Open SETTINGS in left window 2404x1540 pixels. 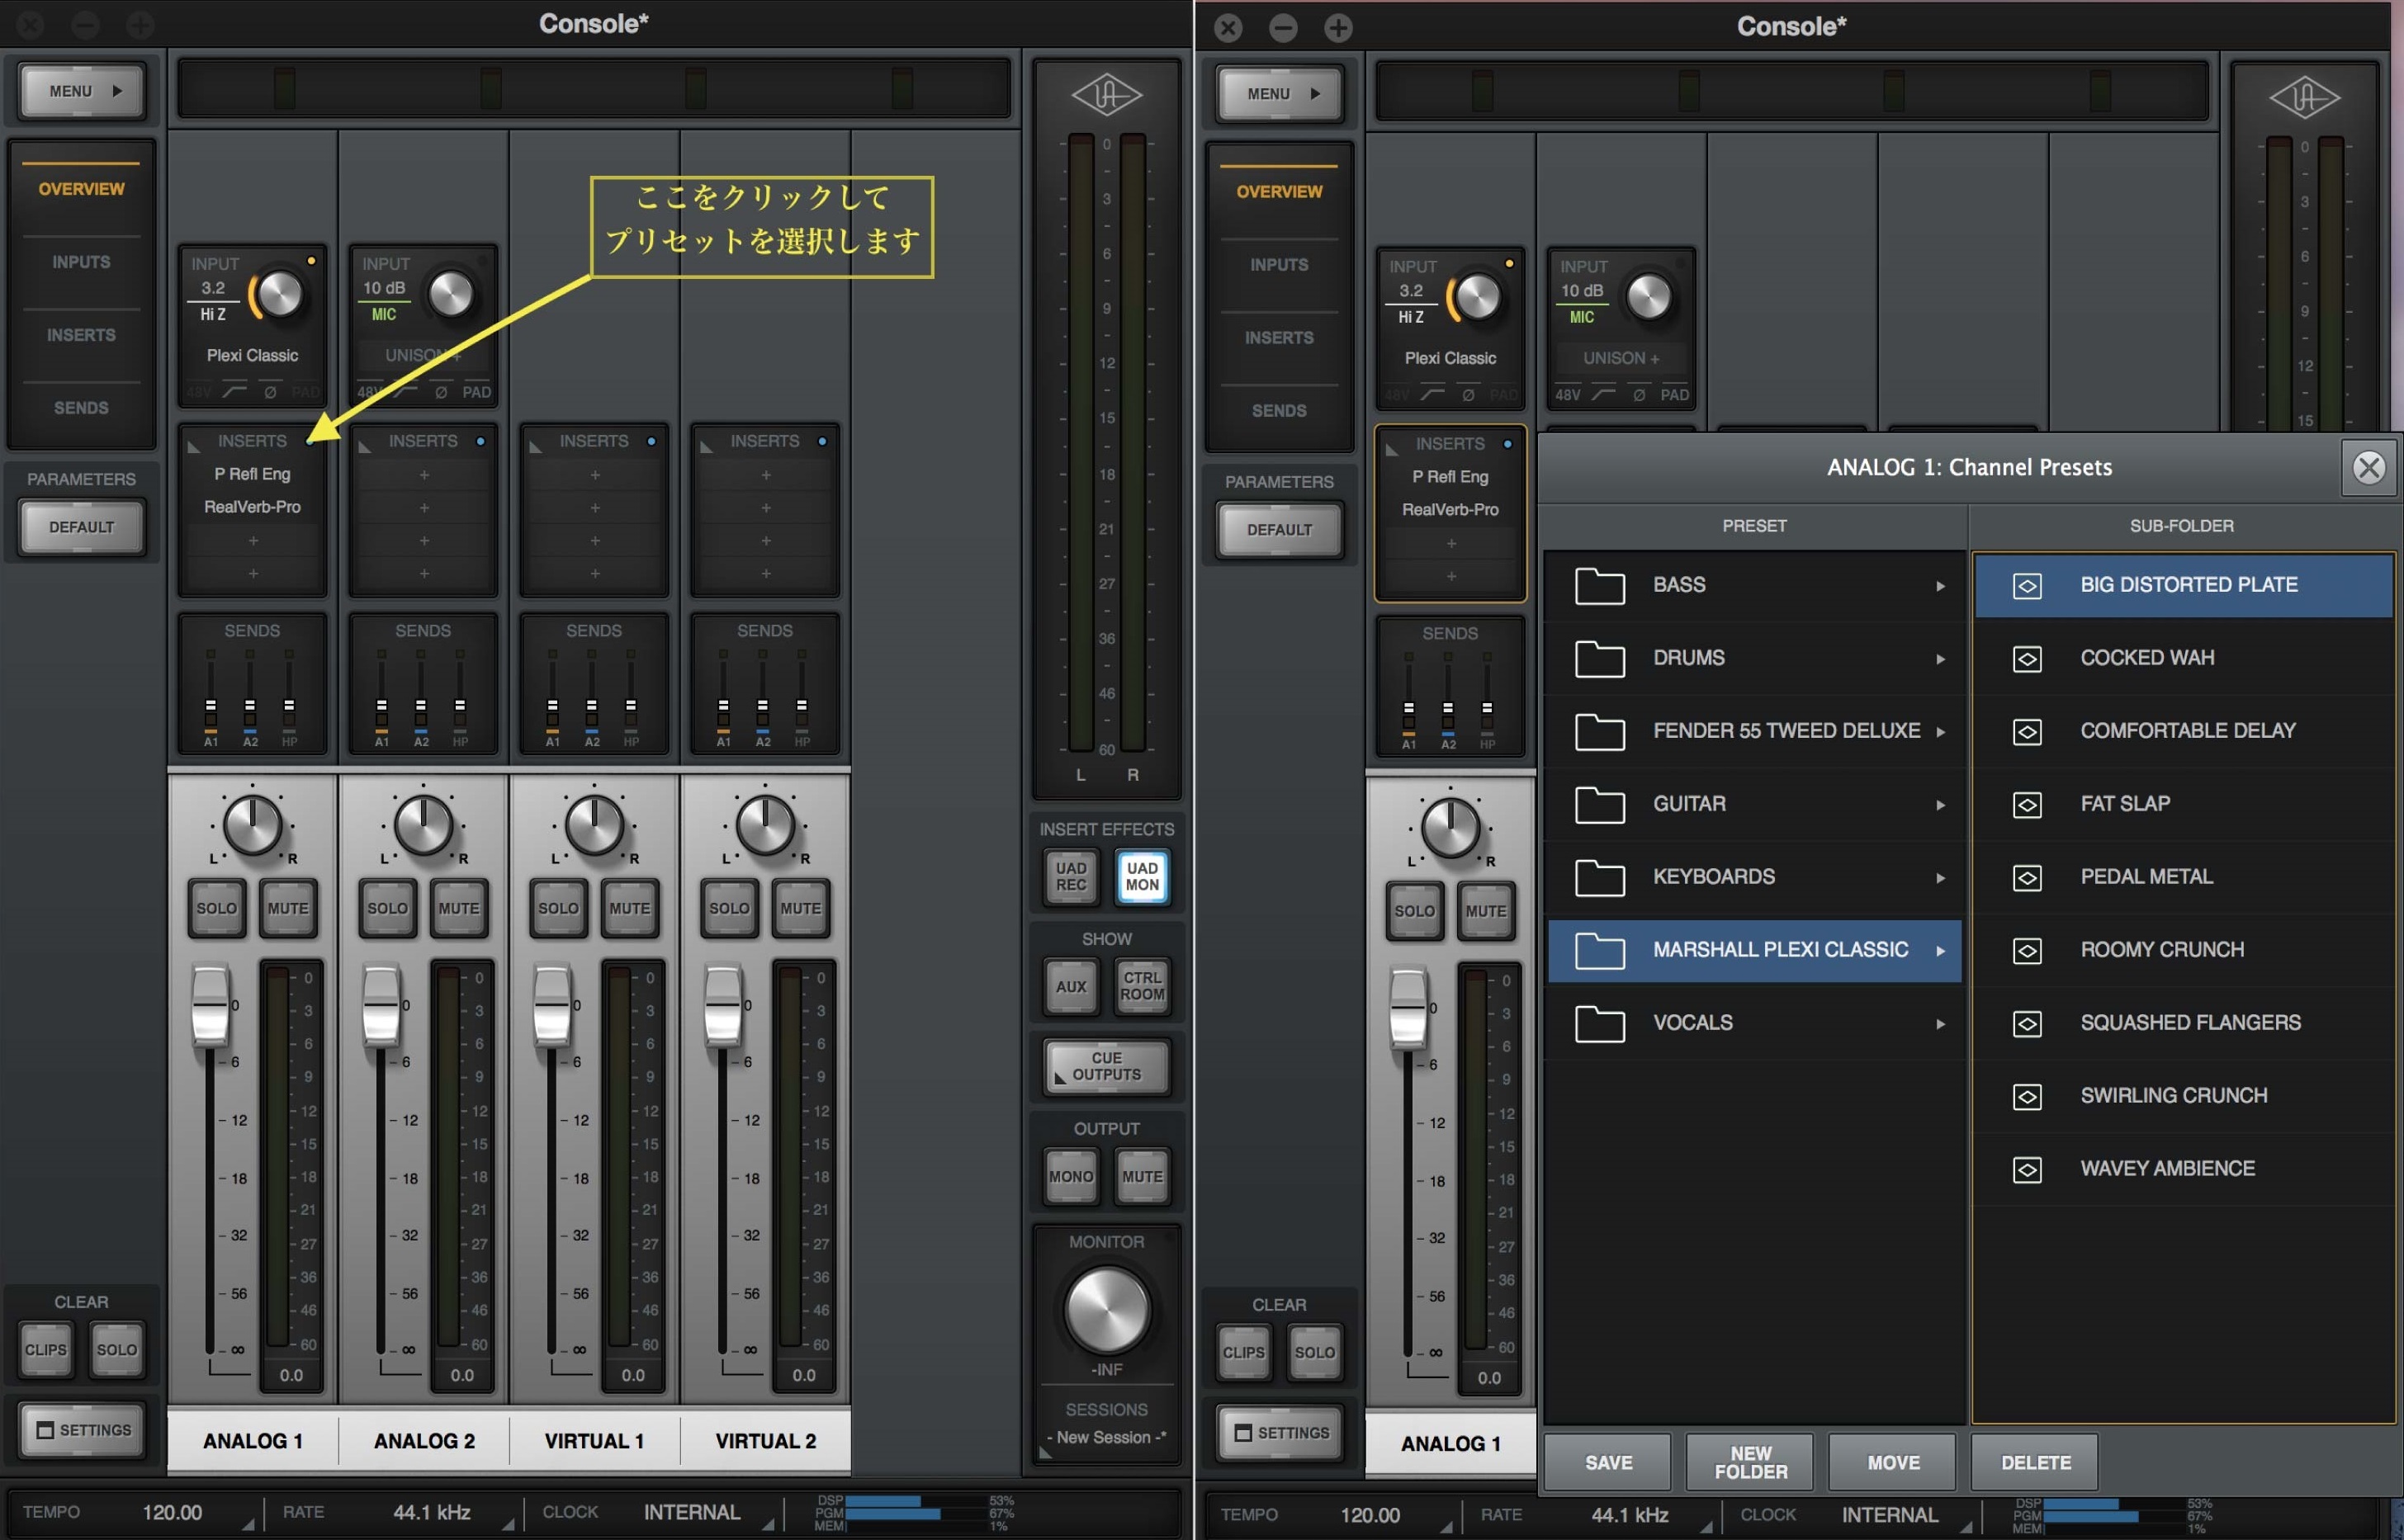click(82, 1430)
